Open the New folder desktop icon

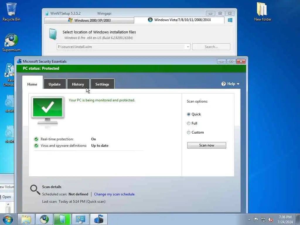pyautogui.click(x=263, y=12)
